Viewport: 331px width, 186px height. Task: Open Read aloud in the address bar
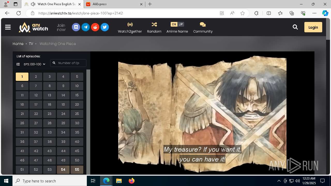click(x=232, y=13)
